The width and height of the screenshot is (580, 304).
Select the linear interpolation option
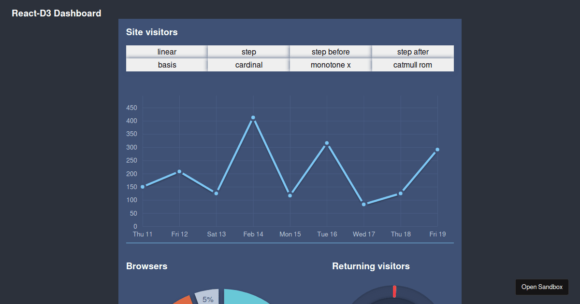coord(166,52)
